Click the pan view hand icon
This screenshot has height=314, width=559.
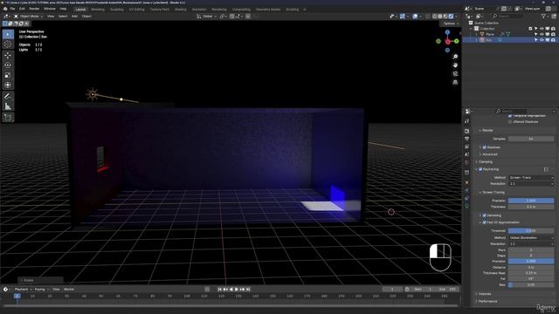coord(455,65)
